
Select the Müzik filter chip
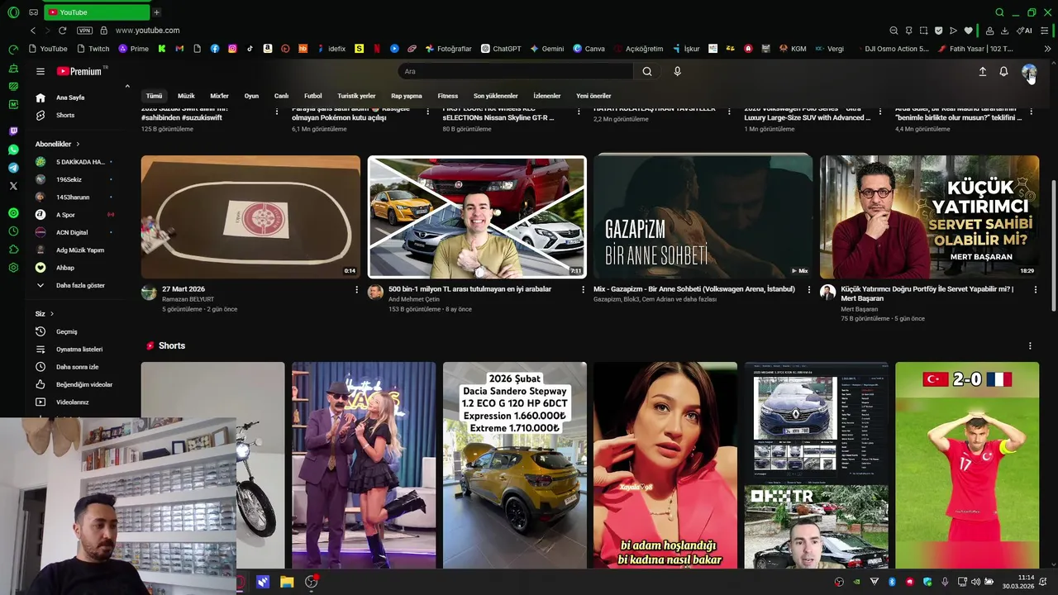pyautogui.click(x=186, y=96)
